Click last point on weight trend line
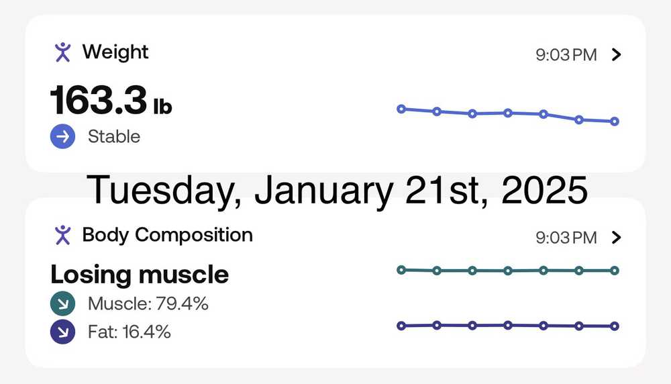 615,122
